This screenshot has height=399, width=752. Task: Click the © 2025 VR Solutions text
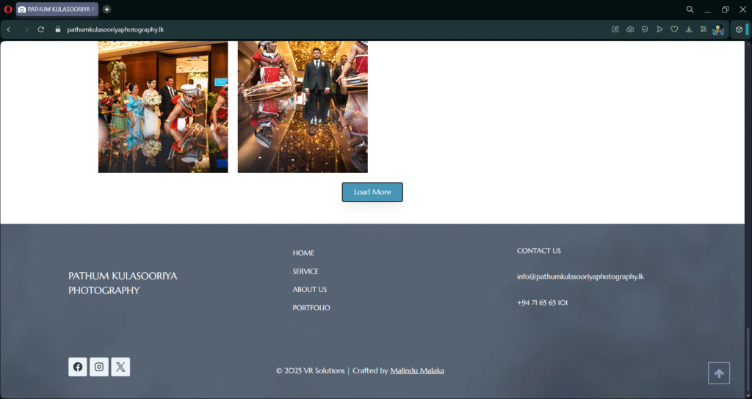pyautogui.click(x=311, y=370)
